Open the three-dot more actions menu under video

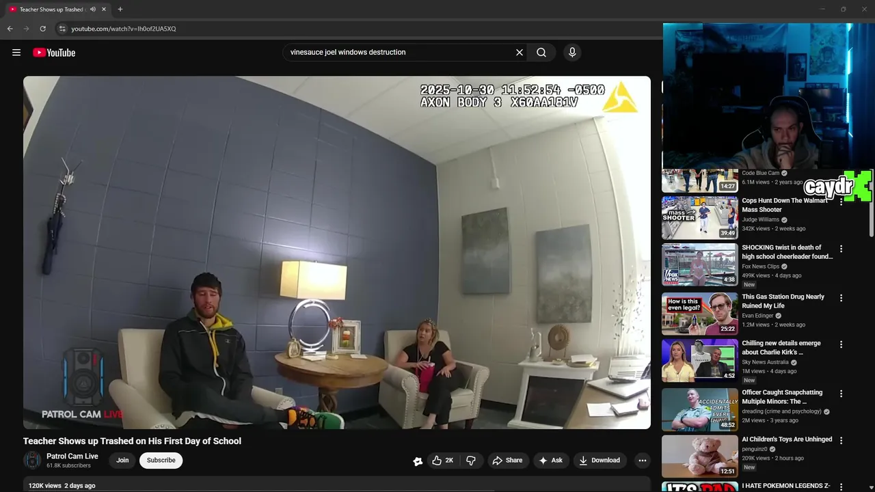click(x=642, y=461)
